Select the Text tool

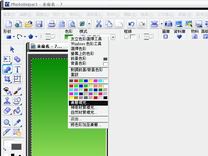(17, 69)
